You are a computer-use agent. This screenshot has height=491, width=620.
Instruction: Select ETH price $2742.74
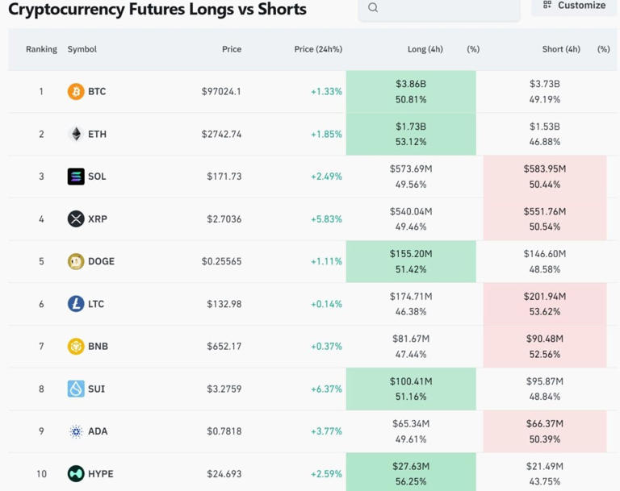[221, 135]
